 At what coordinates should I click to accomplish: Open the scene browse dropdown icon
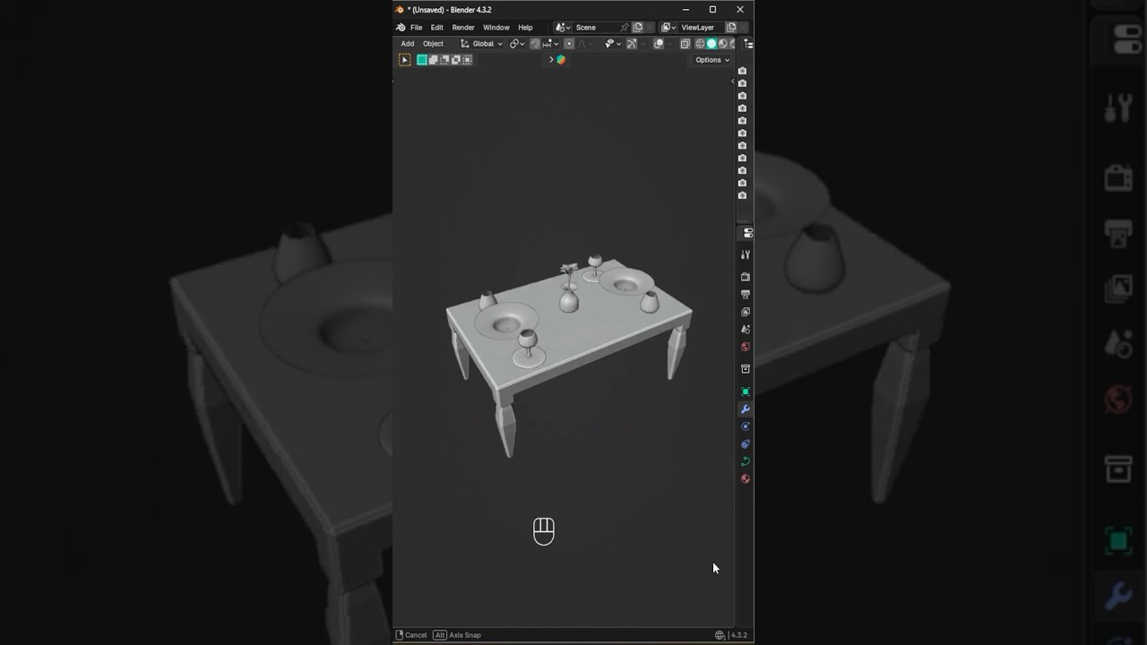(x=562, y=28)
